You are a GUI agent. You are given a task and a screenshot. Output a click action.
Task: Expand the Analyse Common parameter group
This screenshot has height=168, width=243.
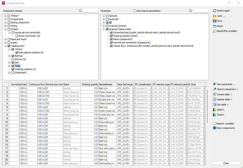104,26
